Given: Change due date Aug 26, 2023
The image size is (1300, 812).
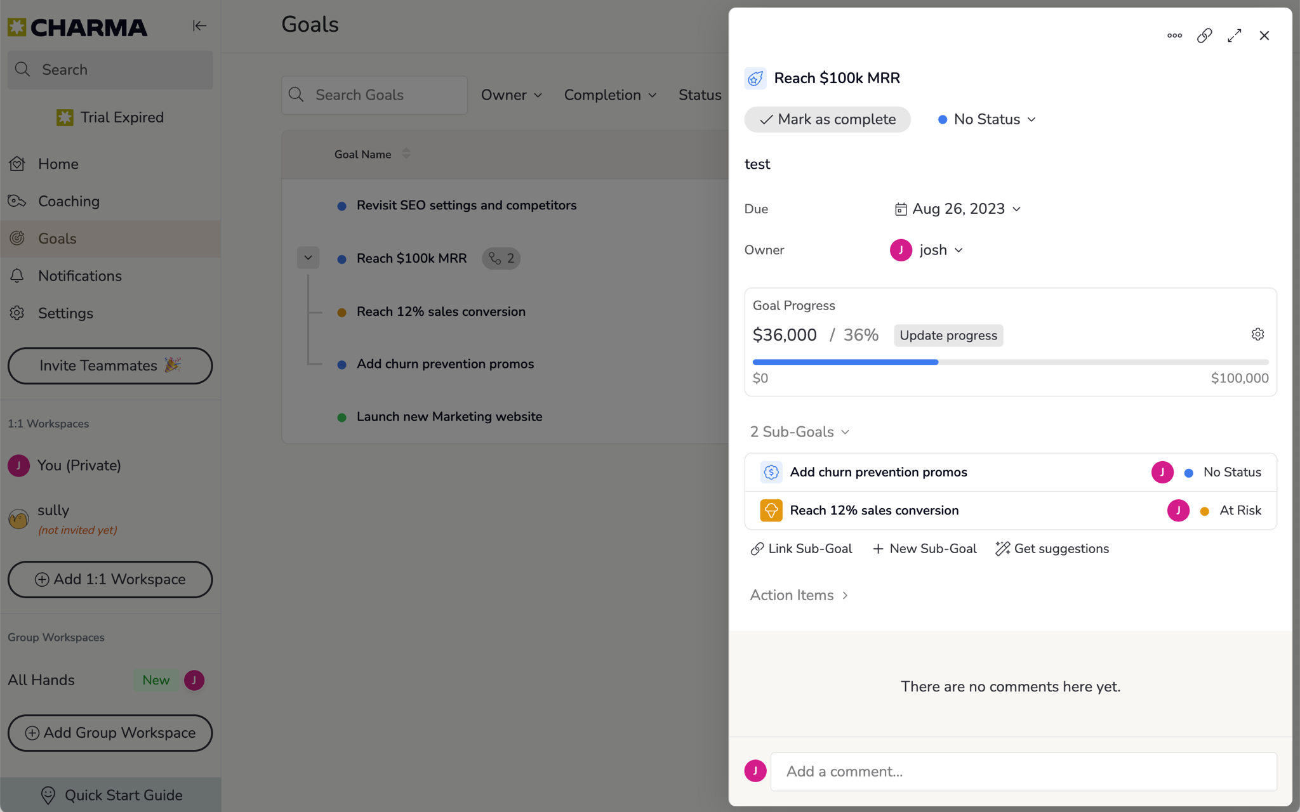Looking at the screenshot, I should click(958, 209).
